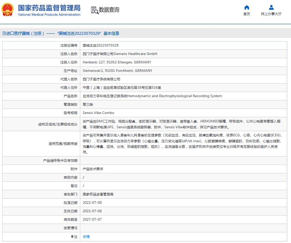Click the document icon before 进口医疗器械
The width and height of the screenshot is (291, 243).
(4, 33)
